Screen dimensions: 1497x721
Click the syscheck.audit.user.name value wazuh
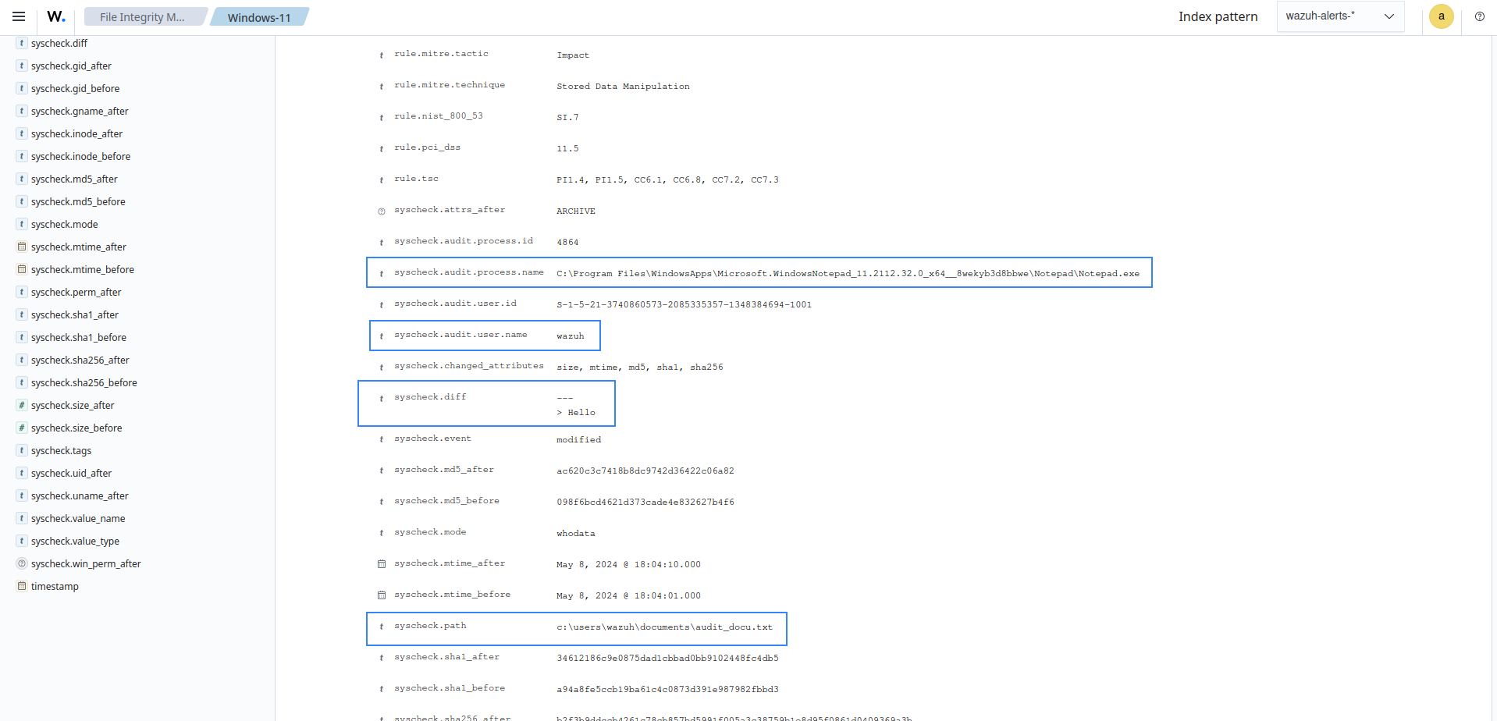570,336
